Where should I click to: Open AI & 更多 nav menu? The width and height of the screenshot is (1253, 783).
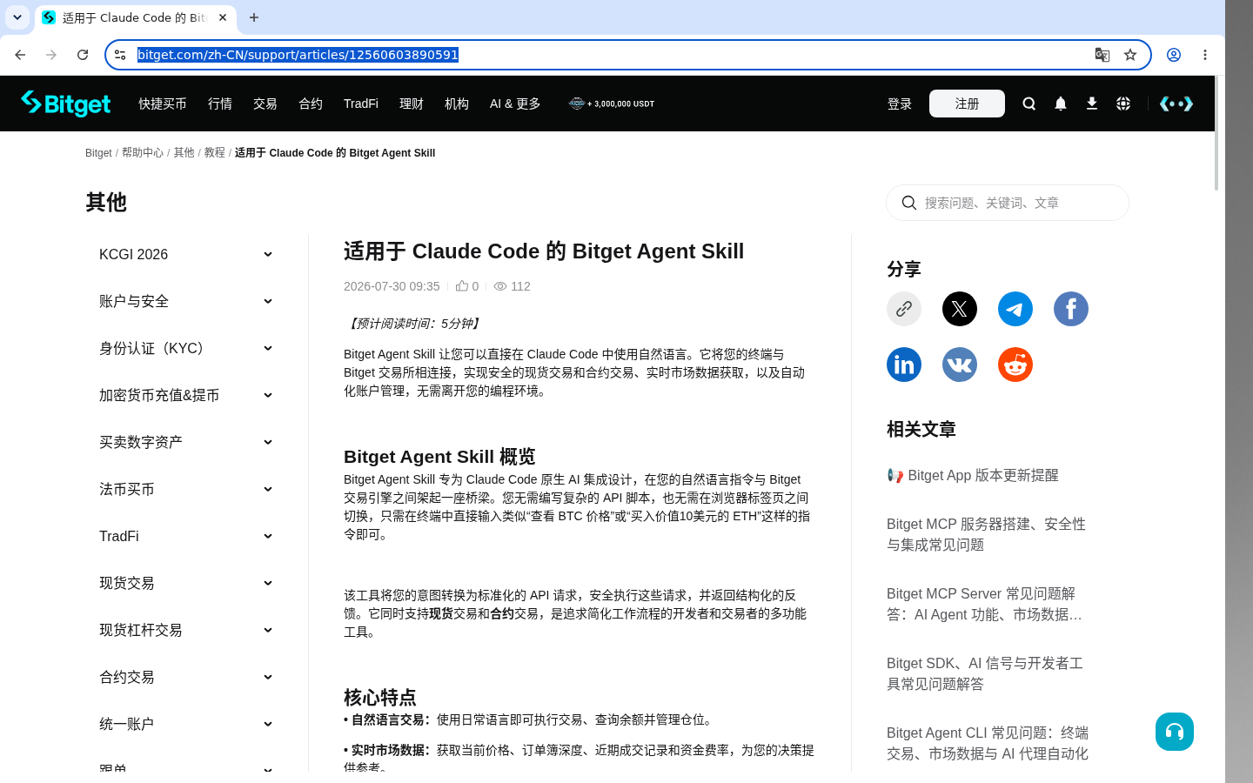[x=515, y=104]
